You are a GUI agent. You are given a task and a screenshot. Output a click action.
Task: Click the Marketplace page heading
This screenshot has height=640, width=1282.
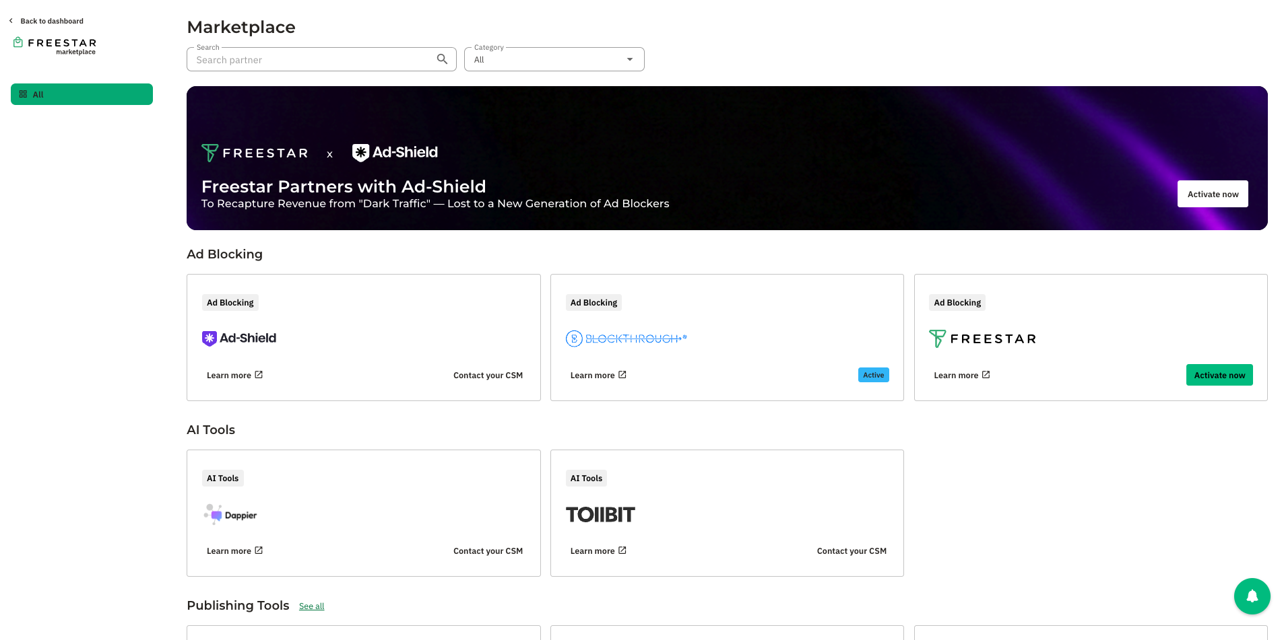(241, 27)
